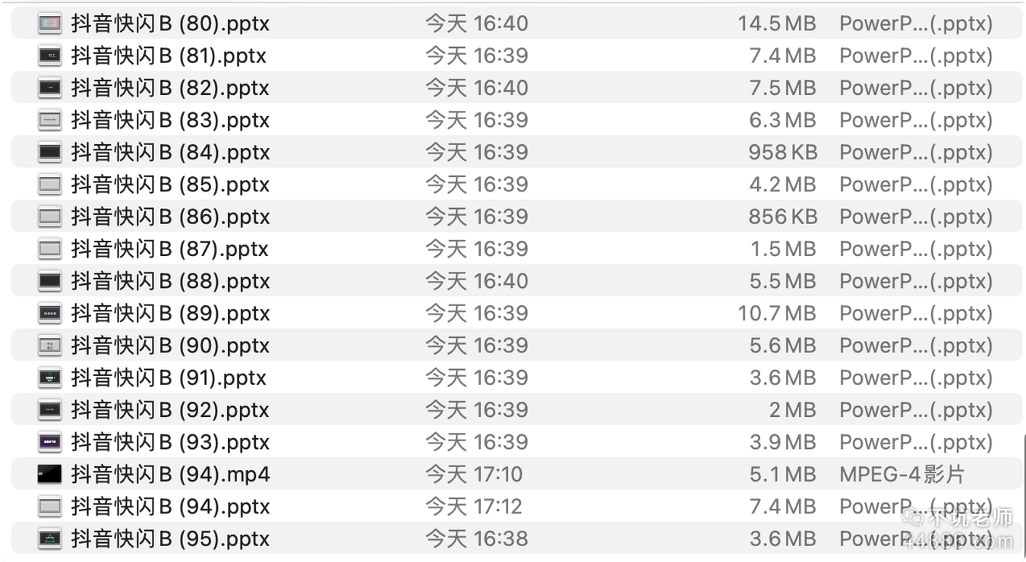Select the 抖音快闪B (90).pptx file icon
The width and height of the screenshot is (1026, 562).
point(49,346)
